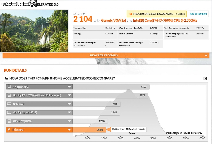Click Video Chat encoding v2 Accelerated
Screen dimensions: 212x144
click(95, 44)
